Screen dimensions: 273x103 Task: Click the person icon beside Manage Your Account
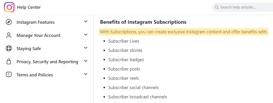[x=9, y=35]
